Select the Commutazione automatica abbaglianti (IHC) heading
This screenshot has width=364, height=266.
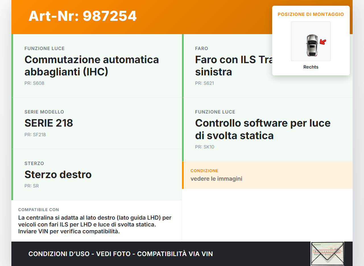point(92,66)
